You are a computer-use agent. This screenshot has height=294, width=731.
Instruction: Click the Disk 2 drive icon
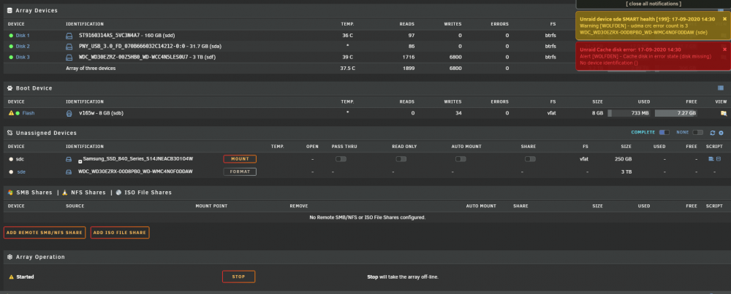pyautogui.click(x=69, y=46)
